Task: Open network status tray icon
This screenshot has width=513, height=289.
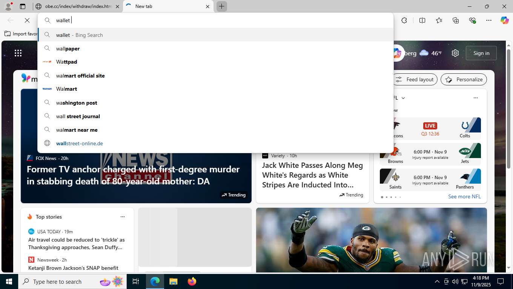Action: click(464, 281)
